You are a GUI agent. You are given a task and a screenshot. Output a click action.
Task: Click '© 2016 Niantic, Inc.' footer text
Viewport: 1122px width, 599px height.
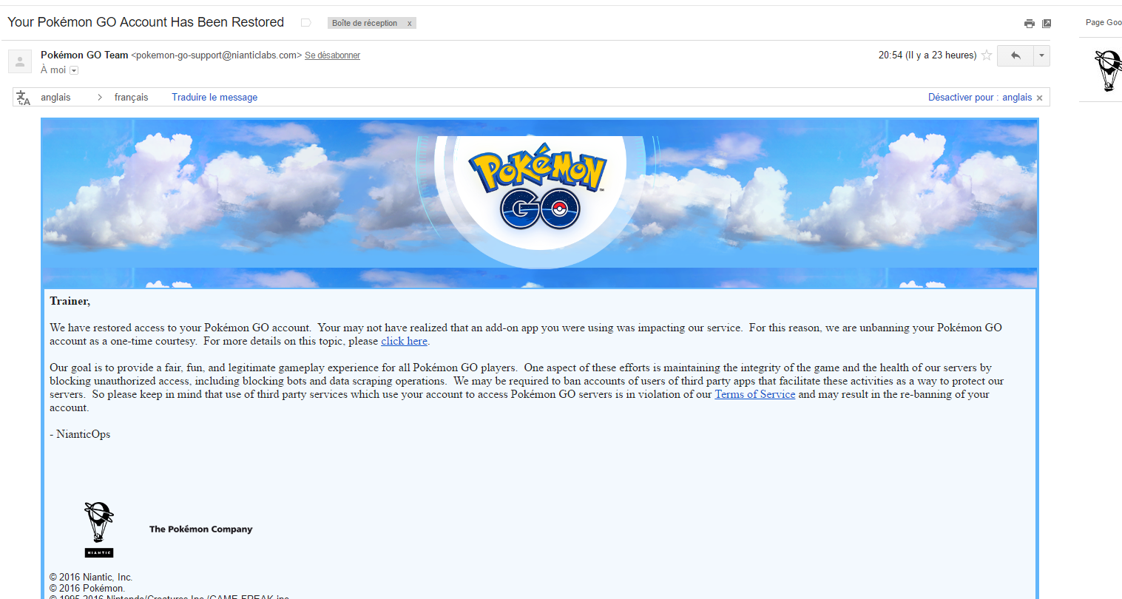click(x=91, y=578)
